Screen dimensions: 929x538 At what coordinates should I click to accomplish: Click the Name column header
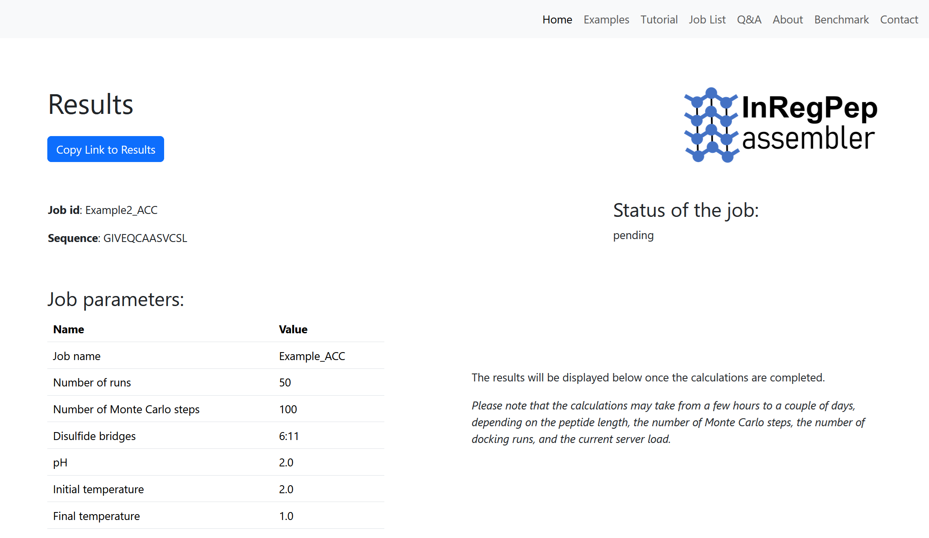pos(69,329)
